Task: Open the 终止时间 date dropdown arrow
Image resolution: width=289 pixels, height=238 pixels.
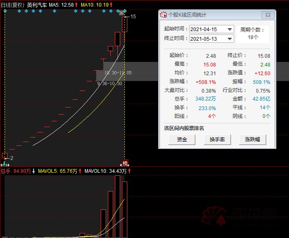Action: coord(230,39)
